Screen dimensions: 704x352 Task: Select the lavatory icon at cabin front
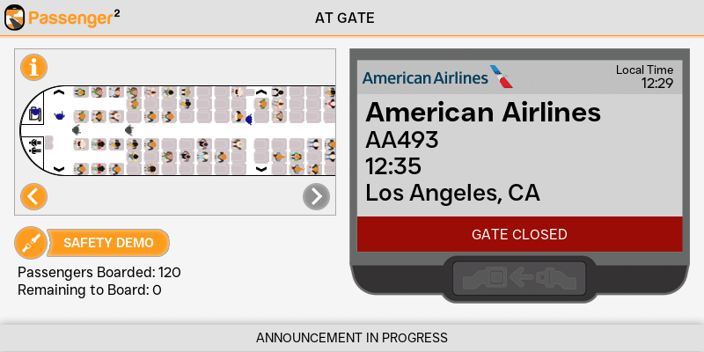pos(35,143)
